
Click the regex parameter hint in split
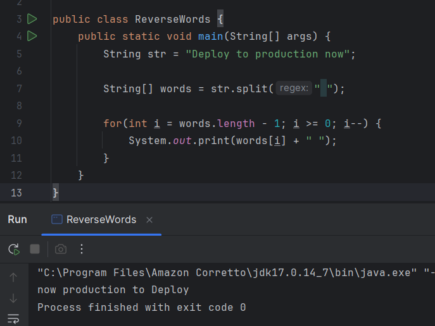point(293,89)
